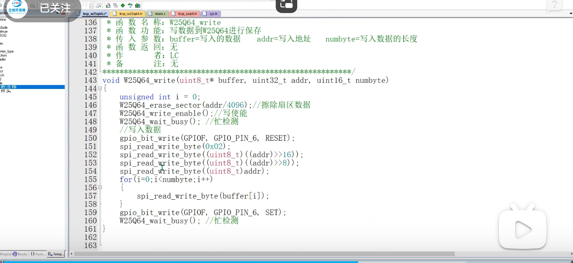Click the video progress bar
This screenshot has width=573, height=263.
(x=286, y=262)
